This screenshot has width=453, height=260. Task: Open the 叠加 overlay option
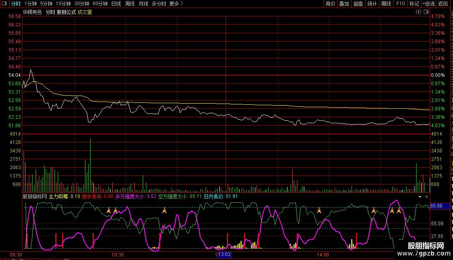point(344,4)
